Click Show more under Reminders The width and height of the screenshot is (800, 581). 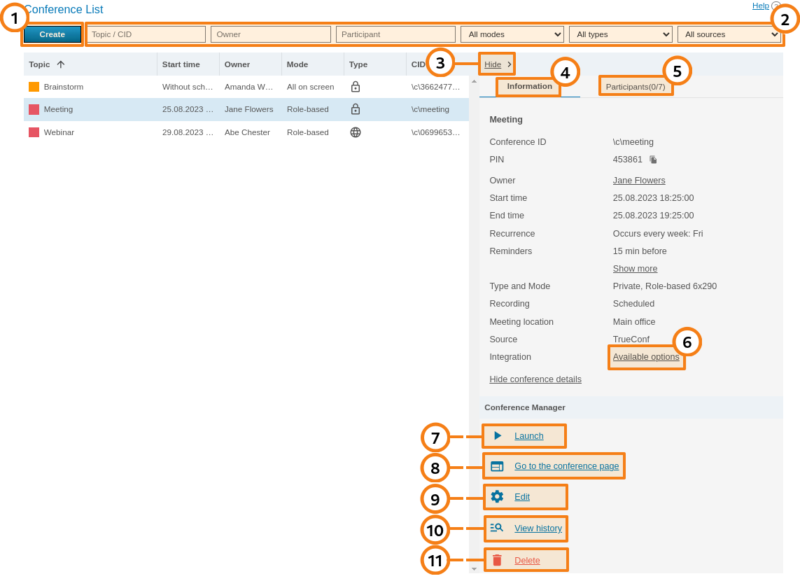(x=634, y=268)
